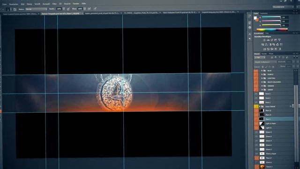Switch to the Stile tab

click(x=267, y=33)
